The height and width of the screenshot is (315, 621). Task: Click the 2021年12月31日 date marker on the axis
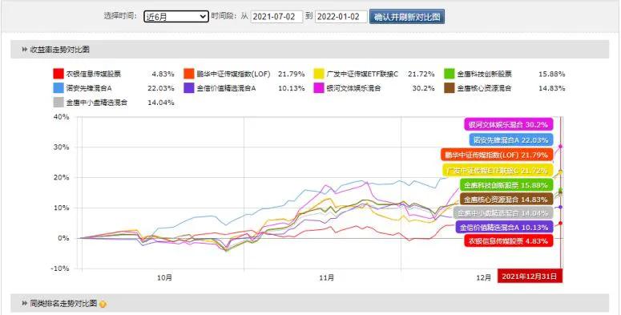point(530,277)
